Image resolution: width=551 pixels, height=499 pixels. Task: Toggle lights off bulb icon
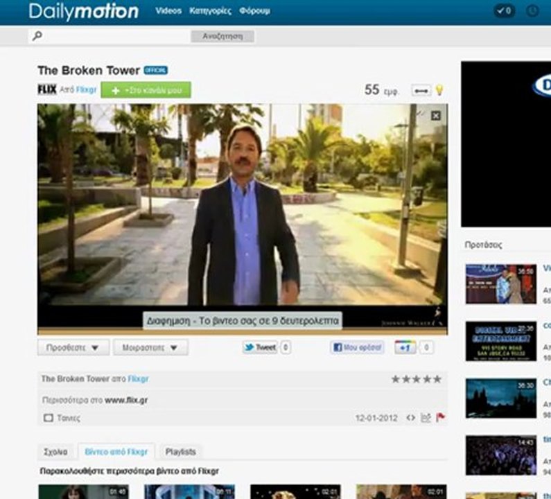click(x=439, y=90)
